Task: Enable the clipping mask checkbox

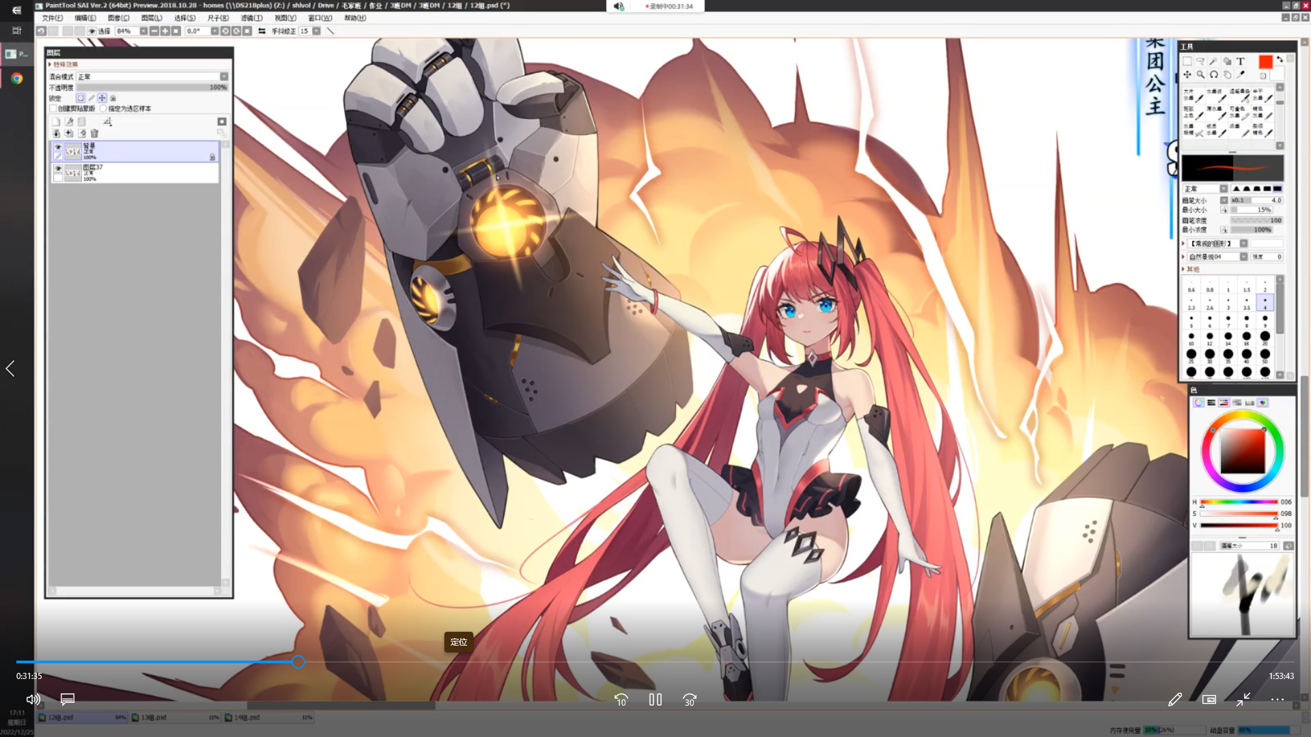Action: pos(53,109)
